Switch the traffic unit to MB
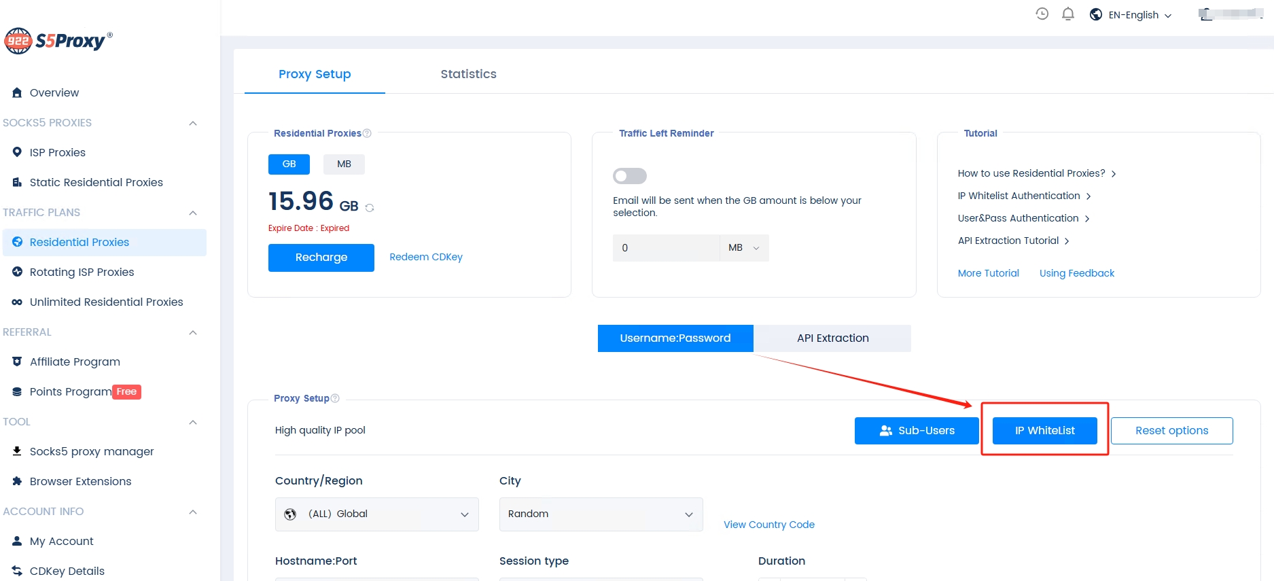 (x=344, y=164)
